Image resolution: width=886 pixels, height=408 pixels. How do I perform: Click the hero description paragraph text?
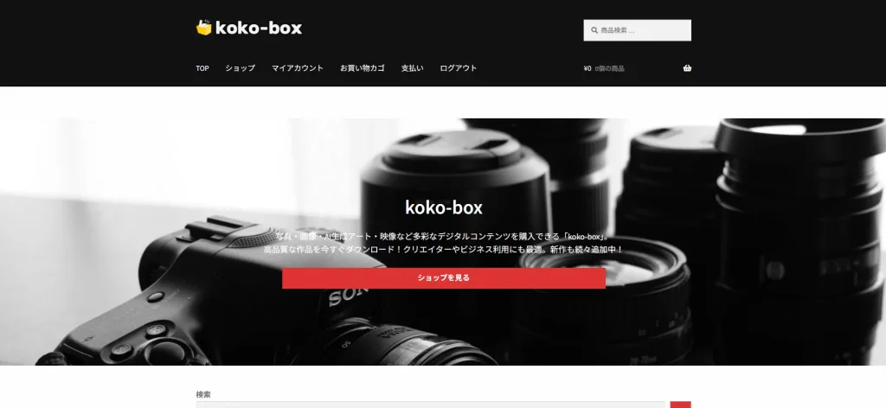tap(444, 243)
